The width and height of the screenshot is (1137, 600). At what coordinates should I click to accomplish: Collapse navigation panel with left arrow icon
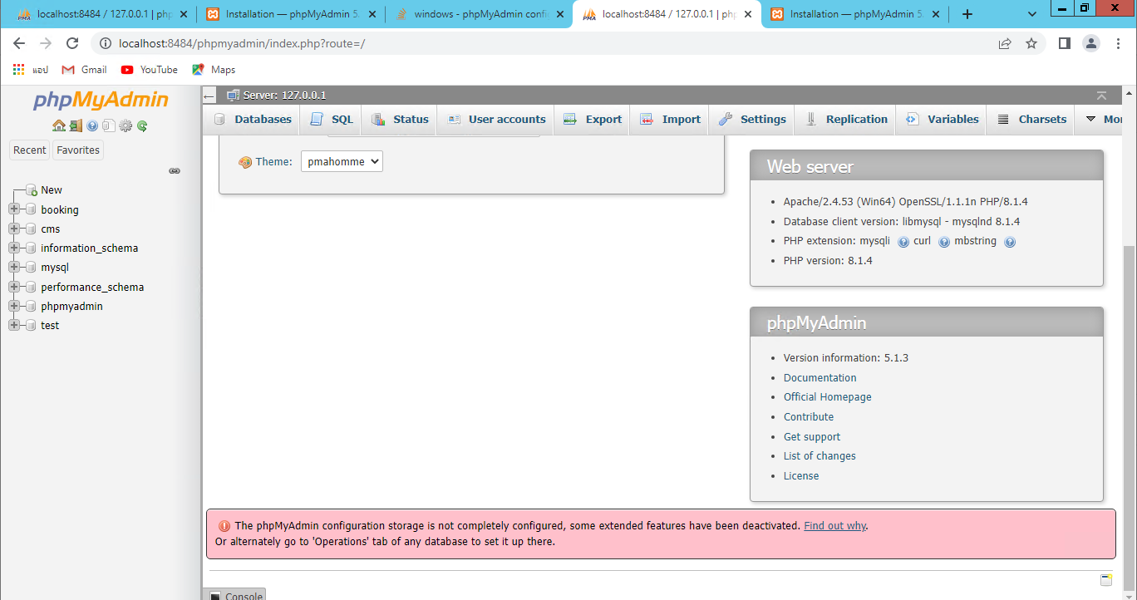(209, 96)
